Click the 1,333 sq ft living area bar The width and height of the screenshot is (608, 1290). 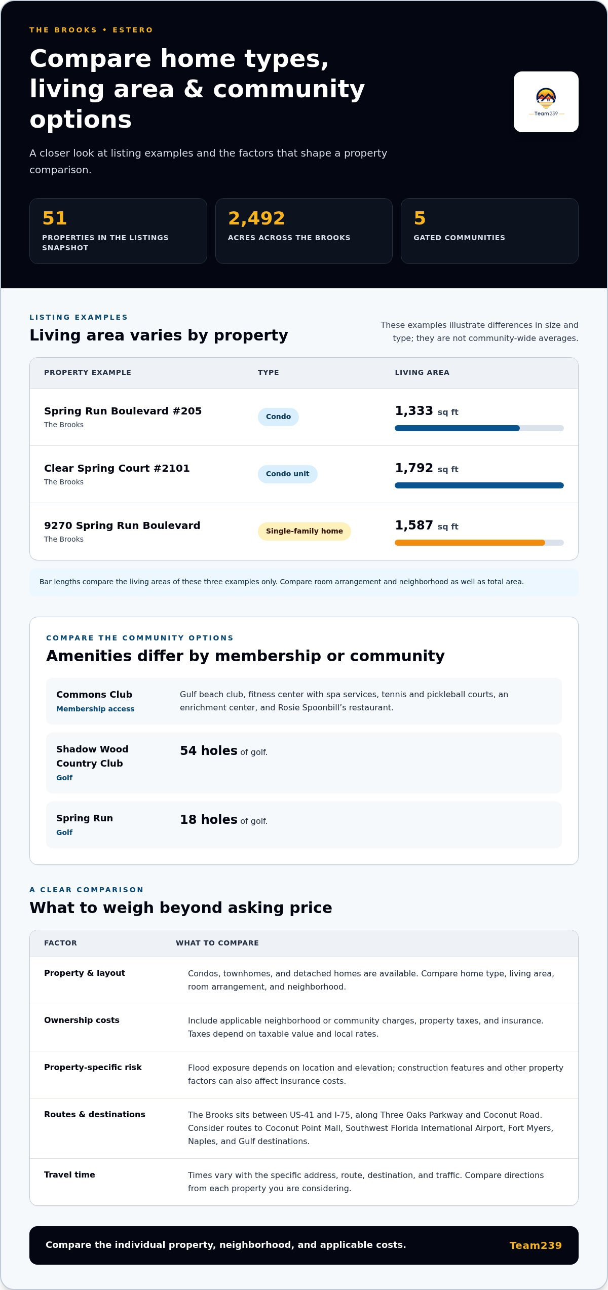click(479, 428)
